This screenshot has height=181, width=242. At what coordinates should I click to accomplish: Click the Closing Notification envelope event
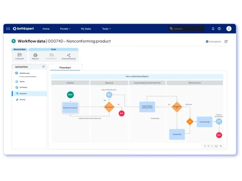click(219, 121)
